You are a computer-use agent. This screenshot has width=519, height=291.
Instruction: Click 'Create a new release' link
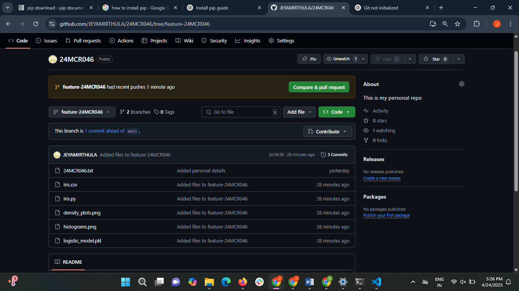pos(382,178)
